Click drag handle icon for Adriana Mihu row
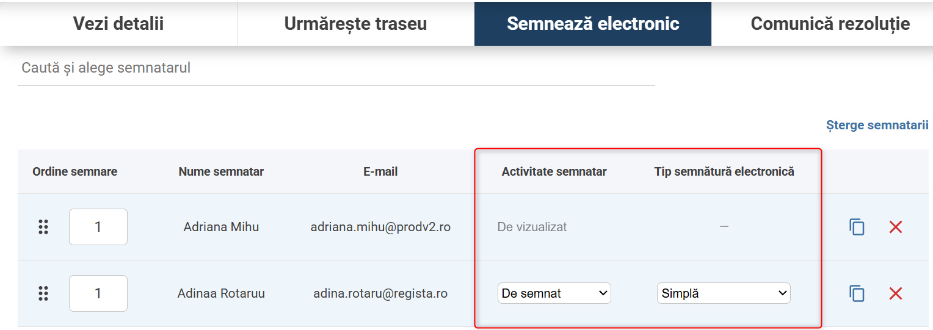 coord(43,227)
